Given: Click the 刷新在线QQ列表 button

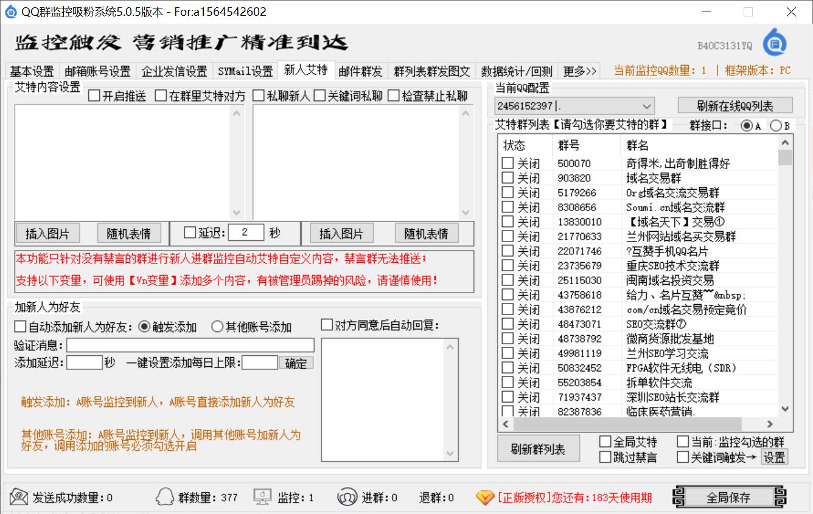Looking at the screenshot, I should click(735, 105).
